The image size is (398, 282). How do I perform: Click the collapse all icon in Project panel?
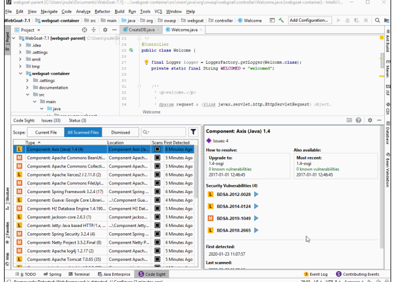[94, 30]
